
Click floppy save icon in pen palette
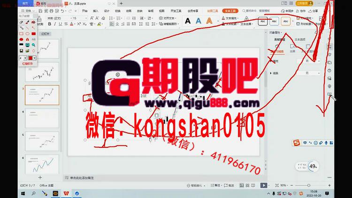[x=21, y=51]
